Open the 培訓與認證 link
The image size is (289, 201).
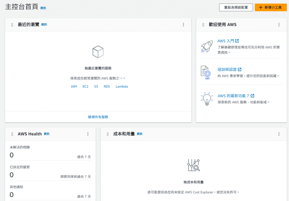(x=227, y=69)
